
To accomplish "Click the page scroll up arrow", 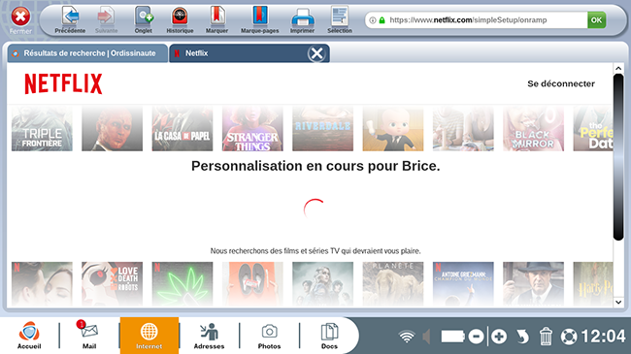I will pos(618,69).
